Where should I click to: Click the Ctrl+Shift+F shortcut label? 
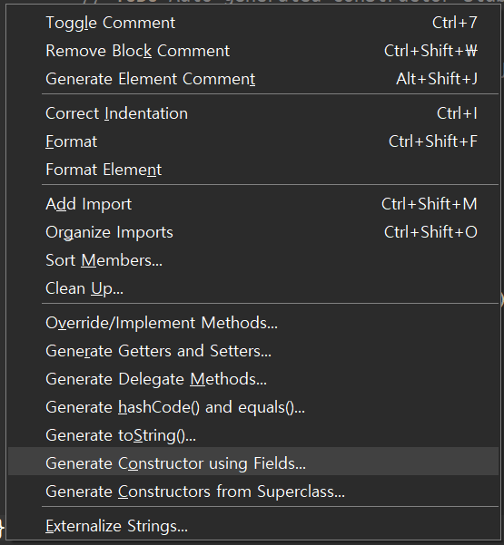(x=433, y=141)
